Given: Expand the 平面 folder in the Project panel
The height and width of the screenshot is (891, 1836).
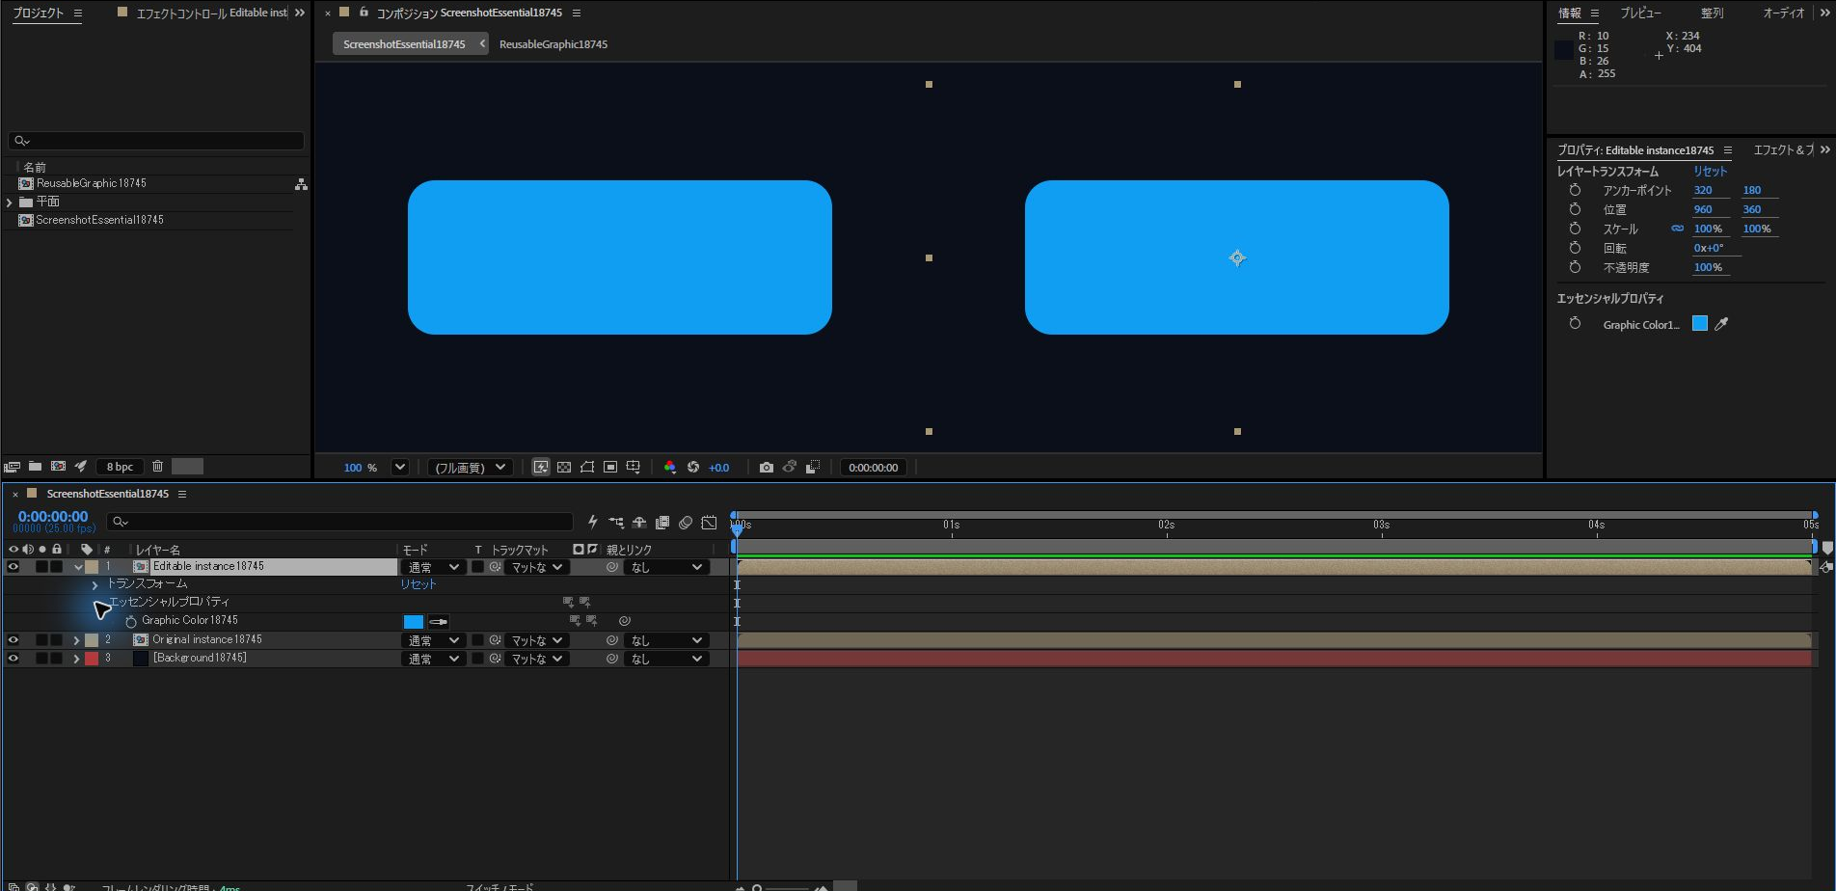Looking at the screenshot, I should click(x=10, y=202).
